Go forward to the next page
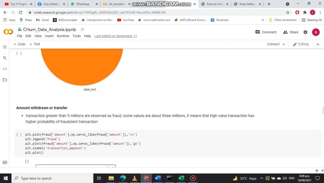Screen dimensions: 324x183 [x=13, y=12]
